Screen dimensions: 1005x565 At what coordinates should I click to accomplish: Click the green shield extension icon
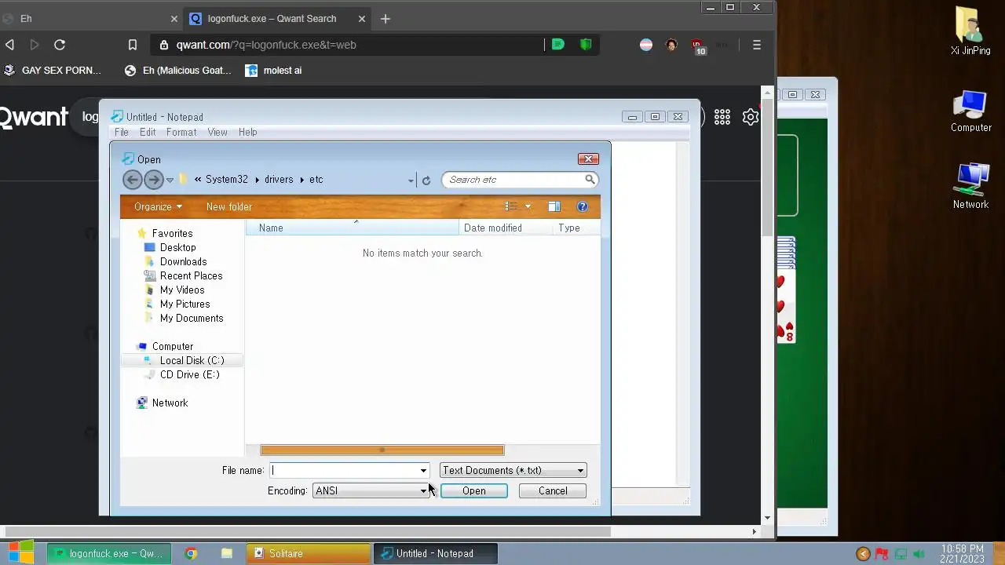pyautogui.click(x=586, y=45)
